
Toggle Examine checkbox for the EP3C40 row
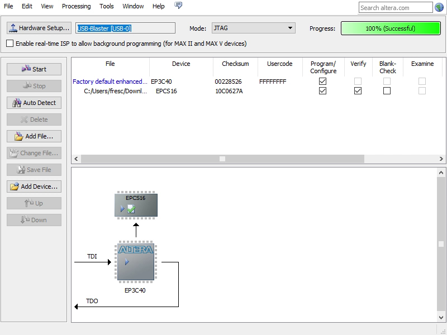[422, 82]
